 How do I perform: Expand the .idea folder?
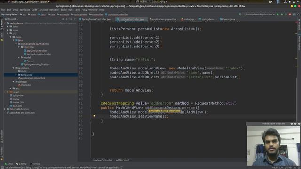tap(8, 27)
